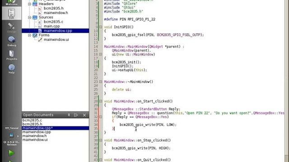The width and height of the screenshot is (289, 162).
Task: Collapse the Sources folder
Action: tap(29, 17)
